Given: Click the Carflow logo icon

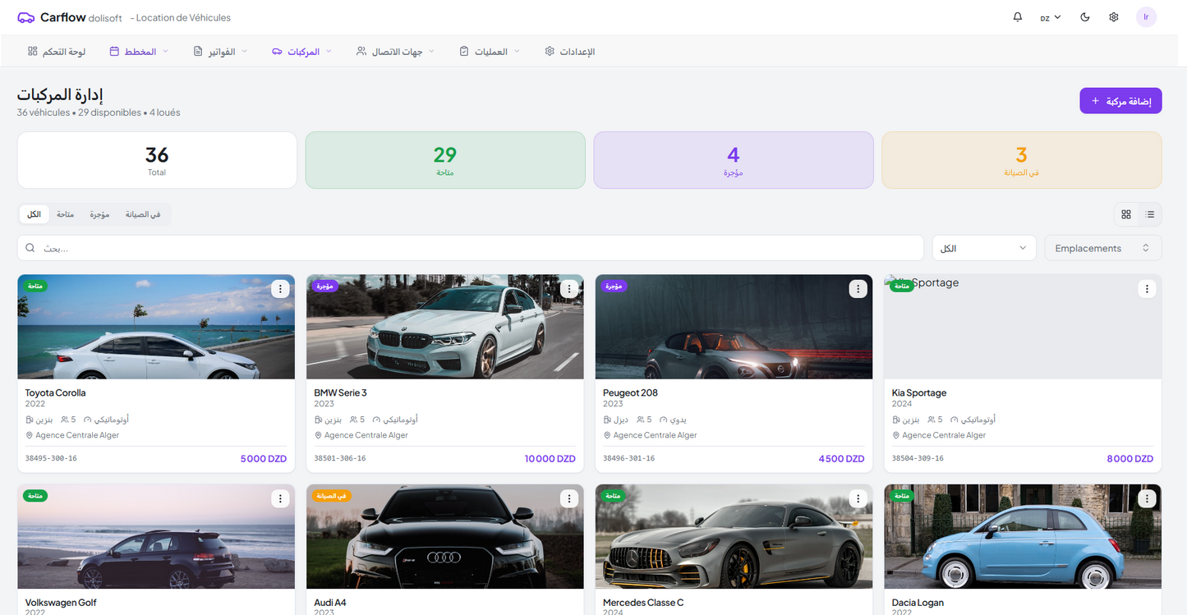Looking at the screenshot, I should point(26,17).
